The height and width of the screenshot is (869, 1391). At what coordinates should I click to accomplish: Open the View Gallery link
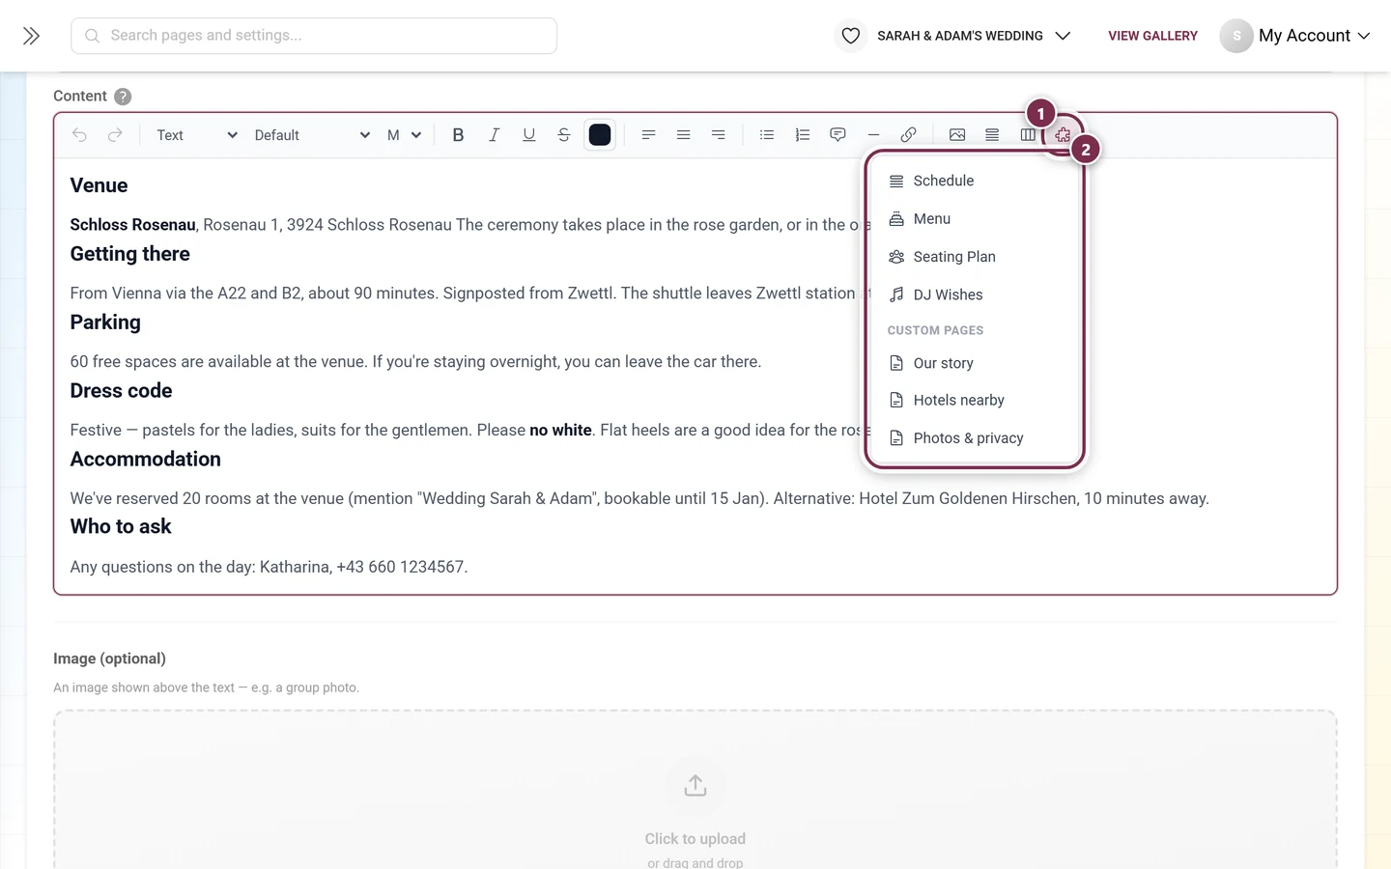[1152, 36]
